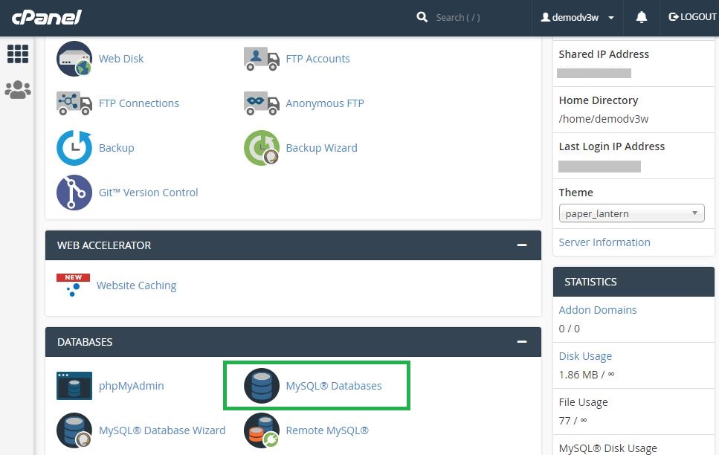Open the phpMyAdmin link
The height and width of the screenshot is (455, 719).
pos(131,386)
